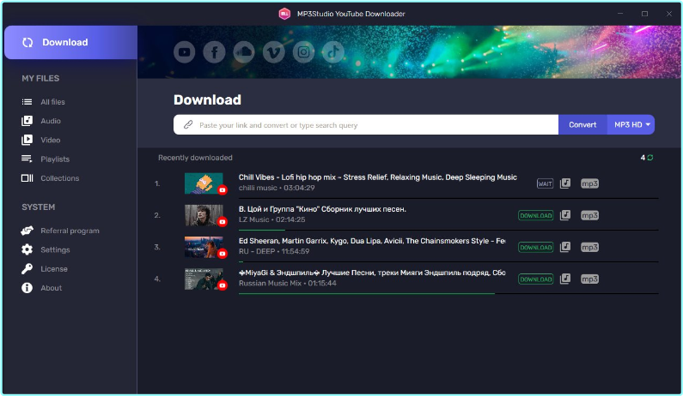Click the Playlists icon in sidebar
683x396 pixels.
coord(27,159)
